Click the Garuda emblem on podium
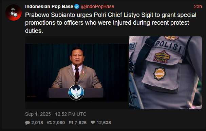This screenshot has width=206, height=131. 76,92
